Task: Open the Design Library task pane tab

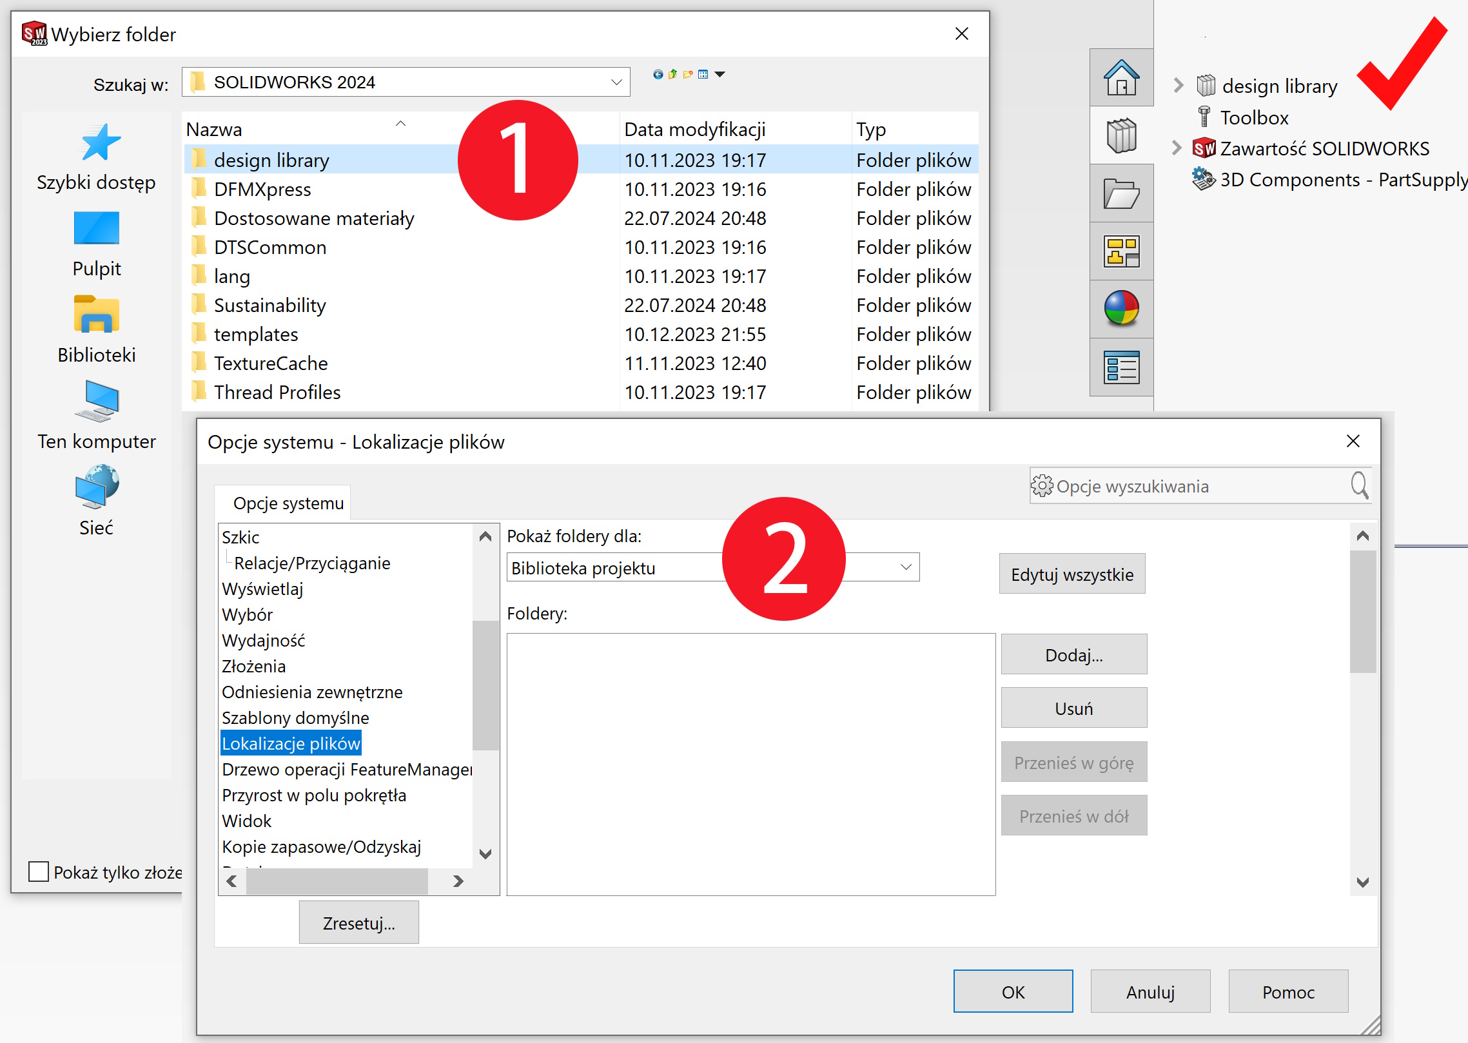Action: coord(1121,135)
